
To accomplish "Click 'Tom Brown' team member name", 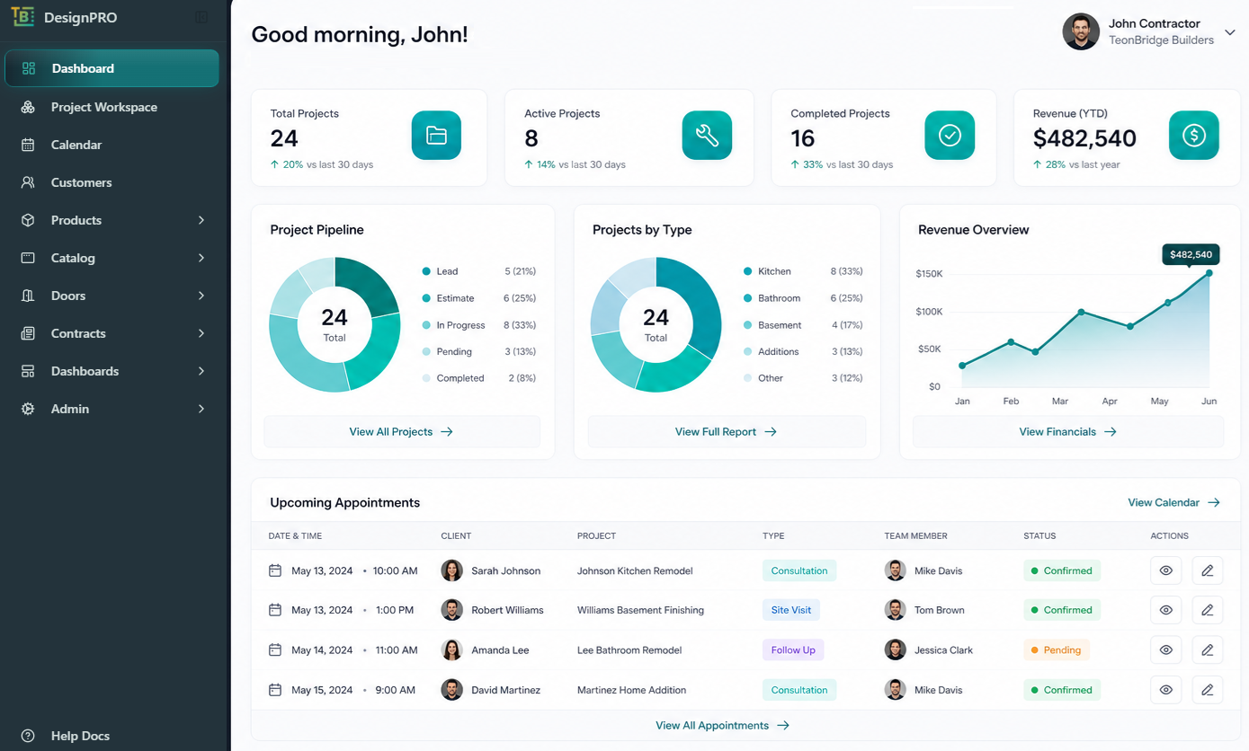I will click(x=939, y=610).
